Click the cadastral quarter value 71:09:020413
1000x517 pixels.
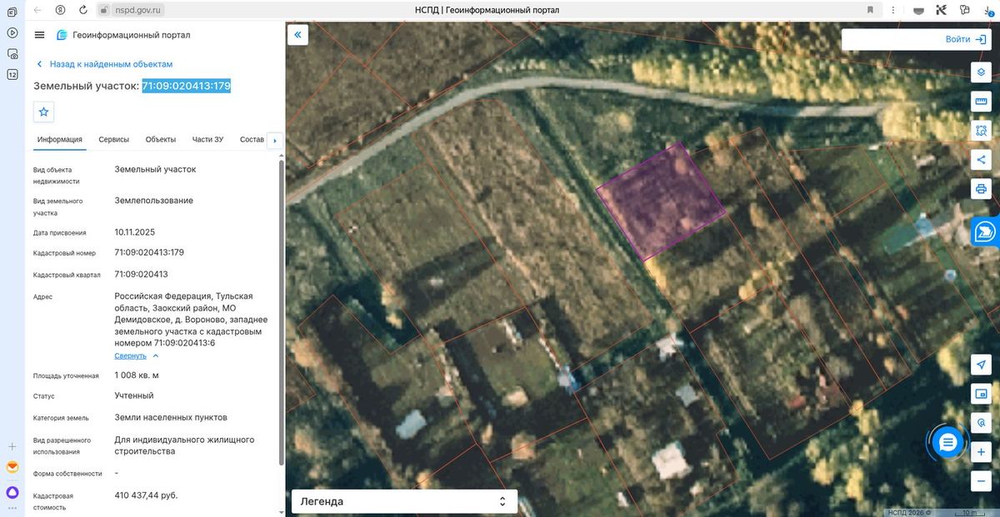[142, 274]
